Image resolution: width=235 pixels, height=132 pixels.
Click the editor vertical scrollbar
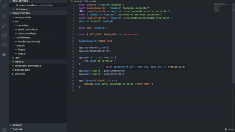pos(234,43)
